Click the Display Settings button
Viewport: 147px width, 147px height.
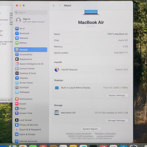(117, 95)
